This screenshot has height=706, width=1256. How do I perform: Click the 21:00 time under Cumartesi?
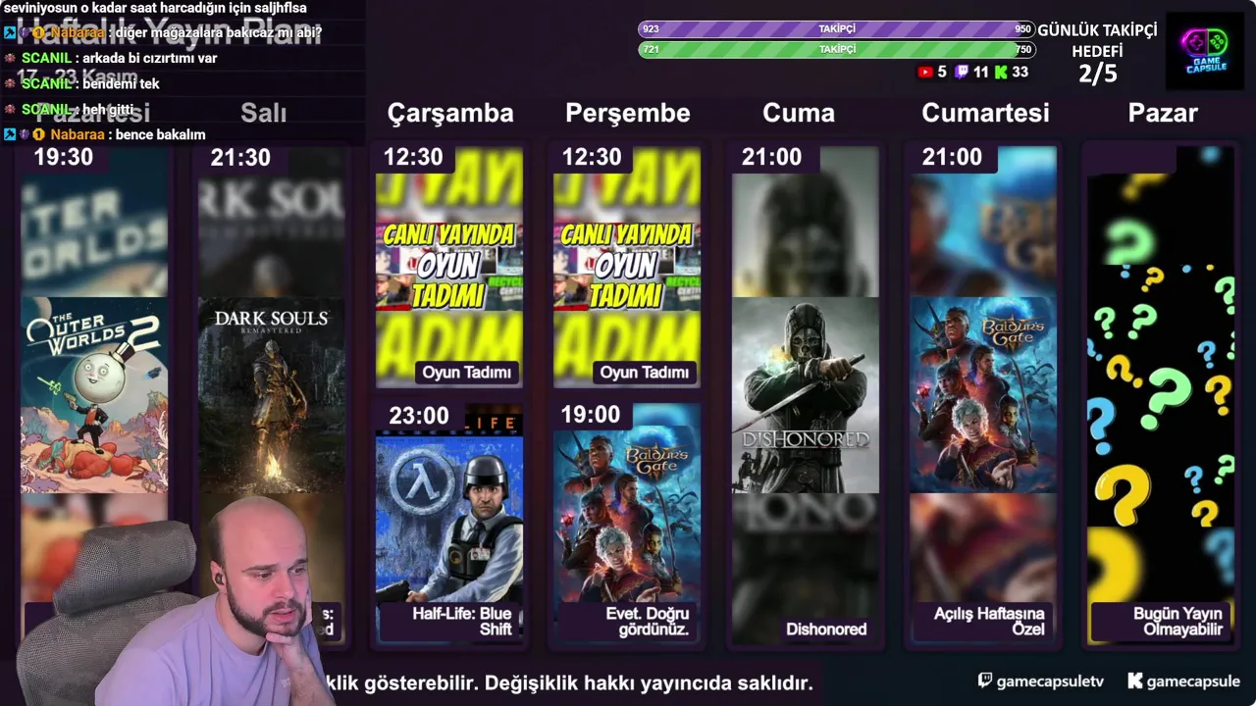pos(952,157)
